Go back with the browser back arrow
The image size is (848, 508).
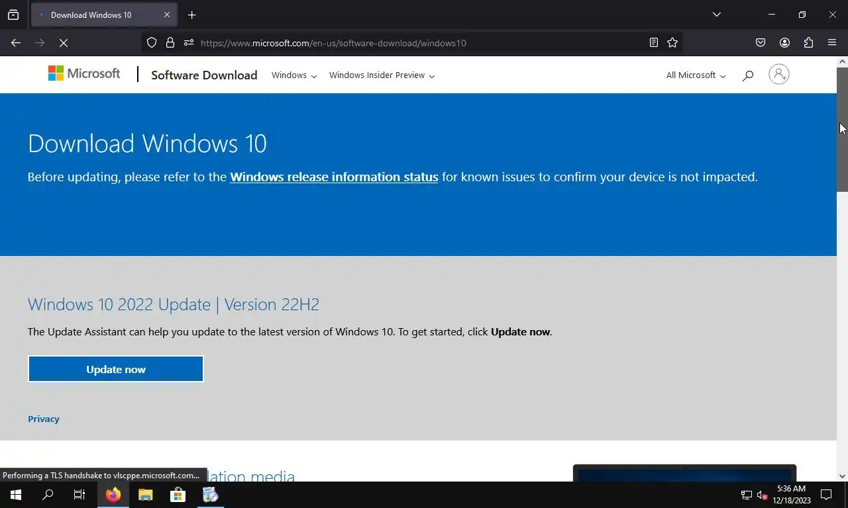(x=16, y=43)
